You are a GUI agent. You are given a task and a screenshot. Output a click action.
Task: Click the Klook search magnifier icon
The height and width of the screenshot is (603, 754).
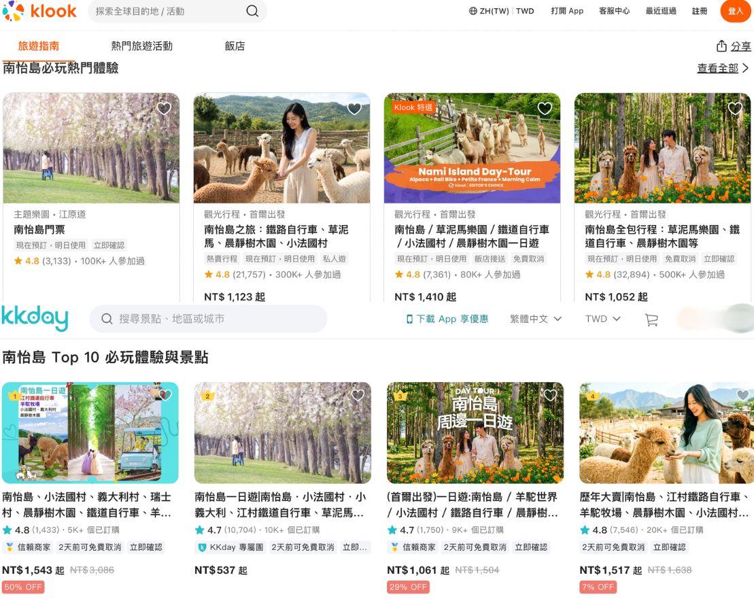pos(252,11)
